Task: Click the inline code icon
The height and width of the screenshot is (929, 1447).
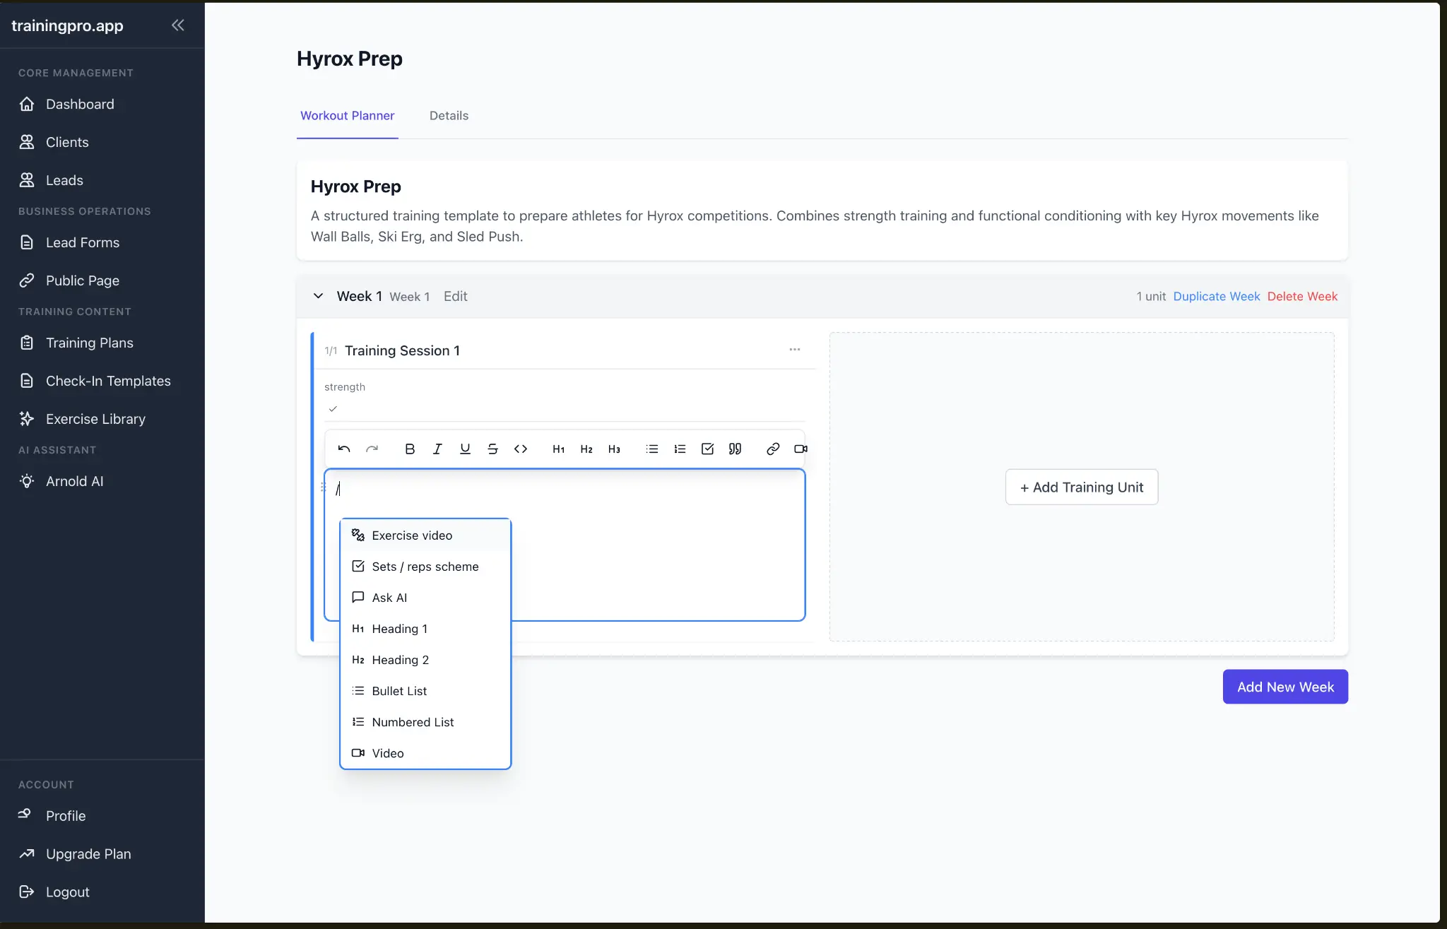Action: click(521, 449)
